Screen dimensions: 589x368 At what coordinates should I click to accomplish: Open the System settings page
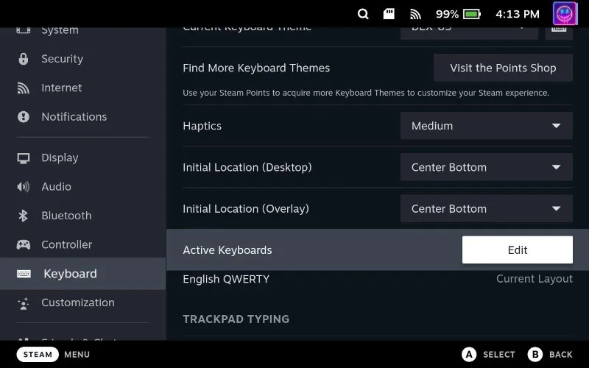click(x=82, y=32)
